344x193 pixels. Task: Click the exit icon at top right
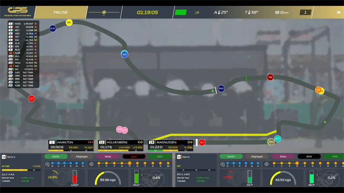pos(339,12)
